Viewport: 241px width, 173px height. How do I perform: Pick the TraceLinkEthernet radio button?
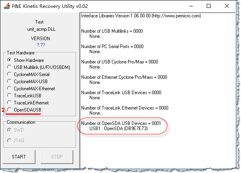(x=9, y=102)
